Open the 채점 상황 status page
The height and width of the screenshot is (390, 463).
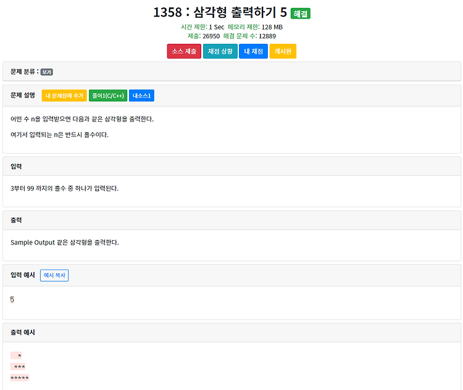tap(220, 51)
